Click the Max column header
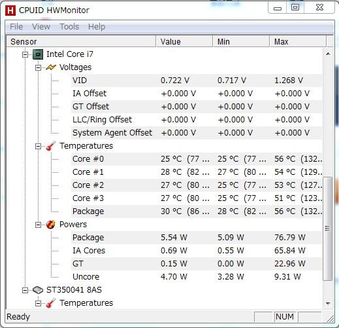Screen dimensions: 339x328 click(x=298, y=41)
